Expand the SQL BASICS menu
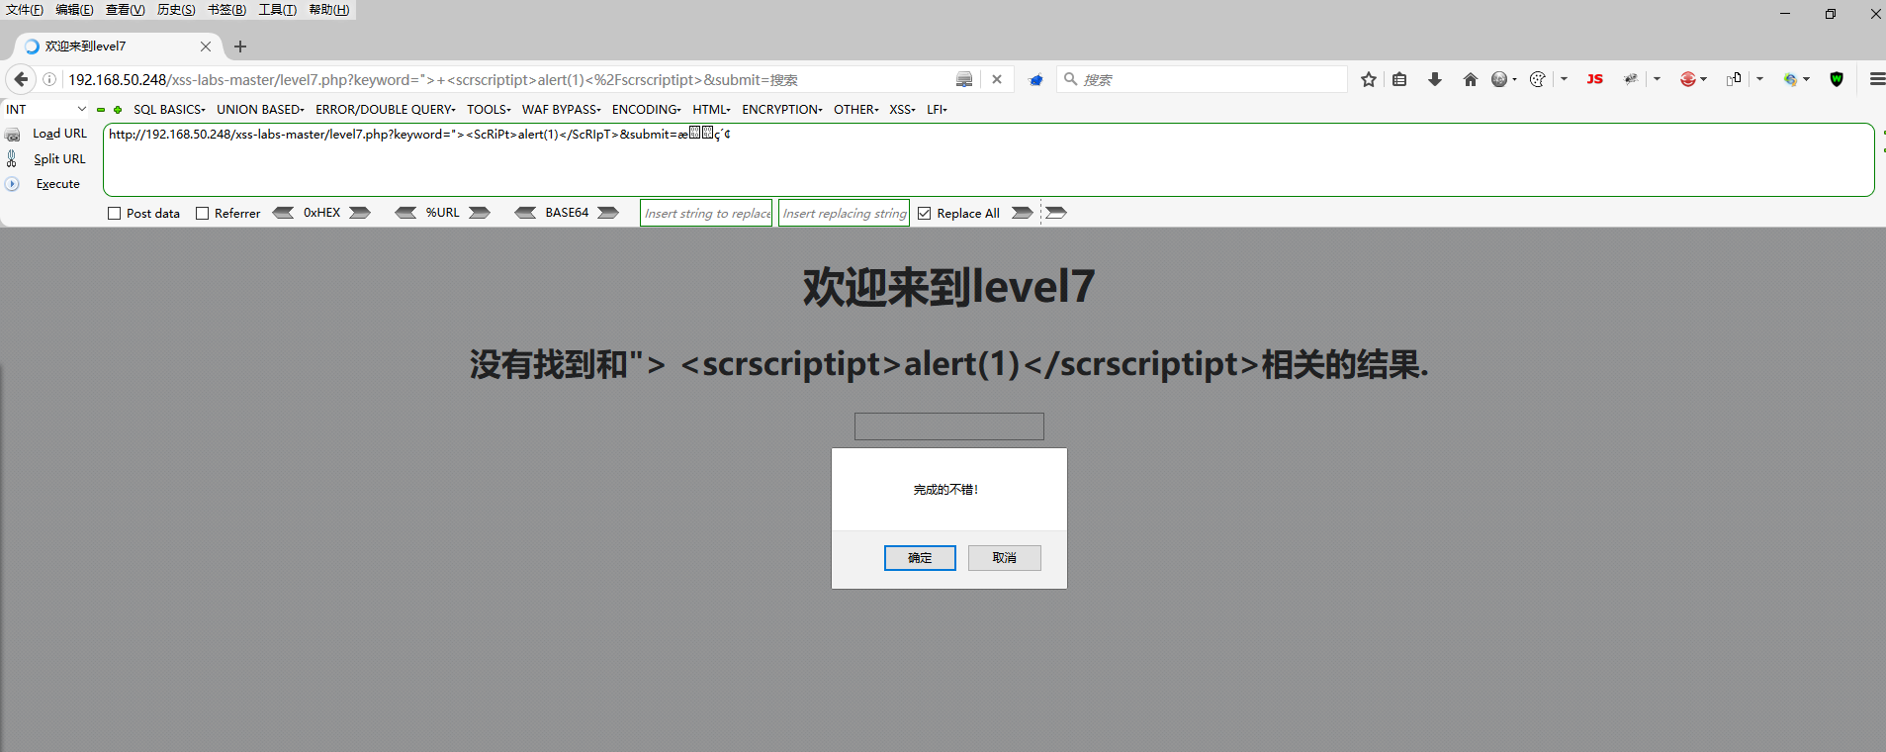The image size is (1886, 752). point(169,110)
